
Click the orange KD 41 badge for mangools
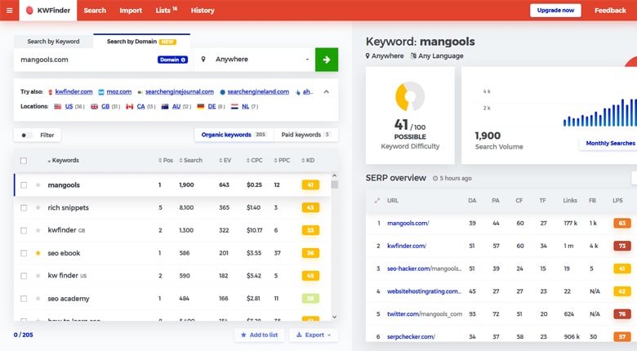[x=311, y=184]
